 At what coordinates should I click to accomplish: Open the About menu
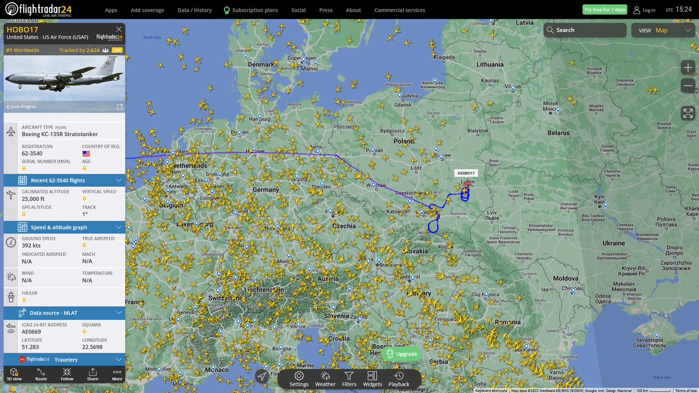(353, 10)
